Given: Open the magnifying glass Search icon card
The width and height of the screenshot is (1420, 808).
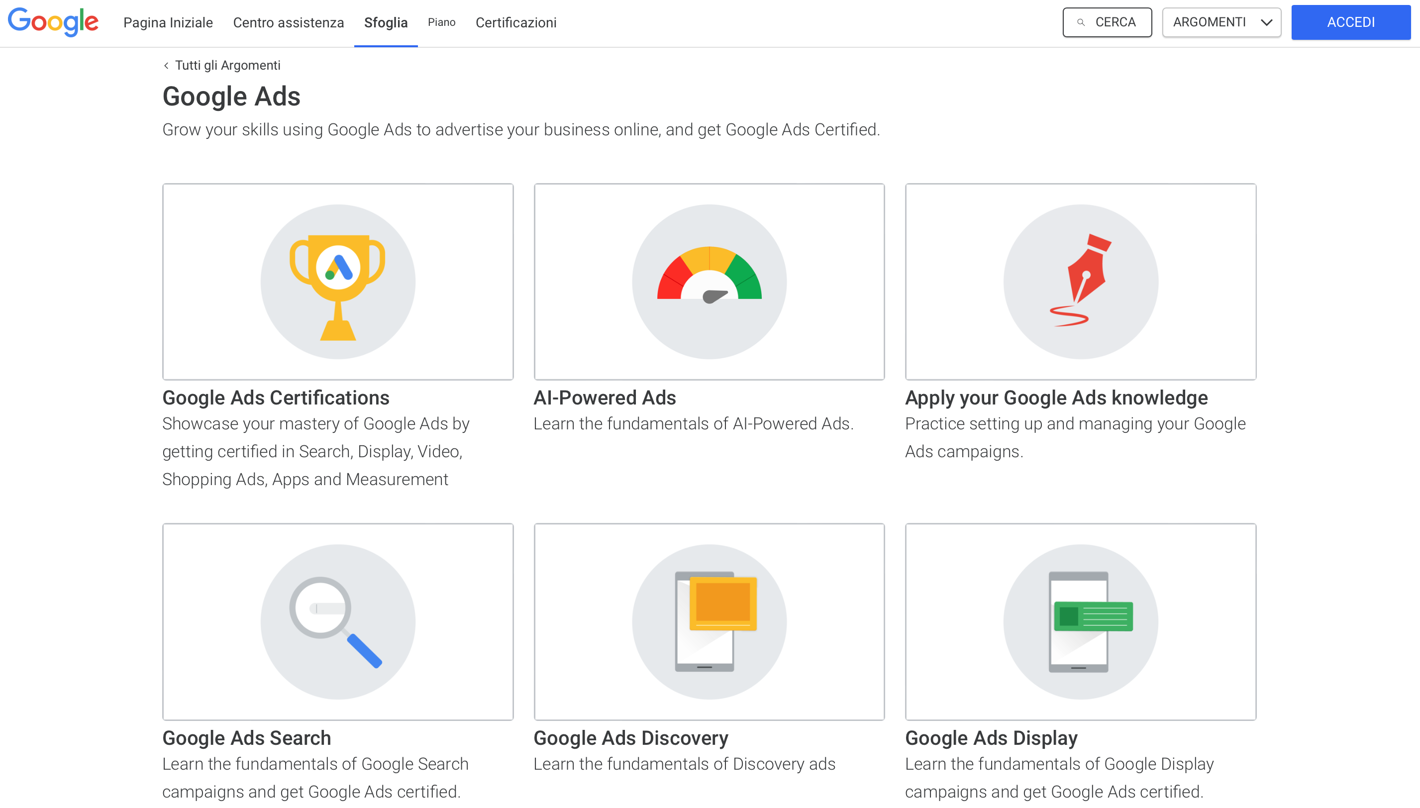Looking at the screenshot, I should (x=337, y=621).
